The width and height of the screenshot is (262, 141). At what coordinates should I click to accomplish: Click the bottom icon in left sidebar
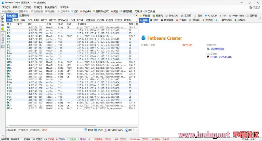pos(3,47)
